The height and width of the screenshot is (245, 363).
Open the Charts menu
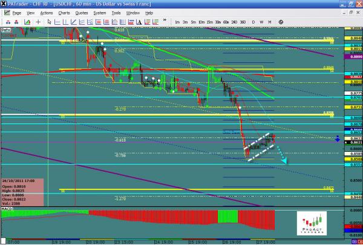click(x=64, y=13)
